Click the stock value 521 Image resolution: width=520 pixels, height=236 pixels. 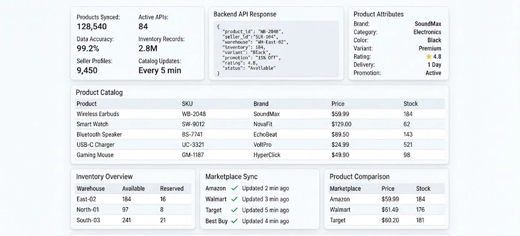click(x=408, y=145)
